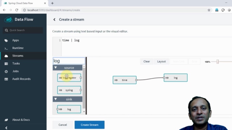Click the Clear canvas button
The height and width of the screenshot is (130, 232).
pyautogui.click(x=146, y=61)
